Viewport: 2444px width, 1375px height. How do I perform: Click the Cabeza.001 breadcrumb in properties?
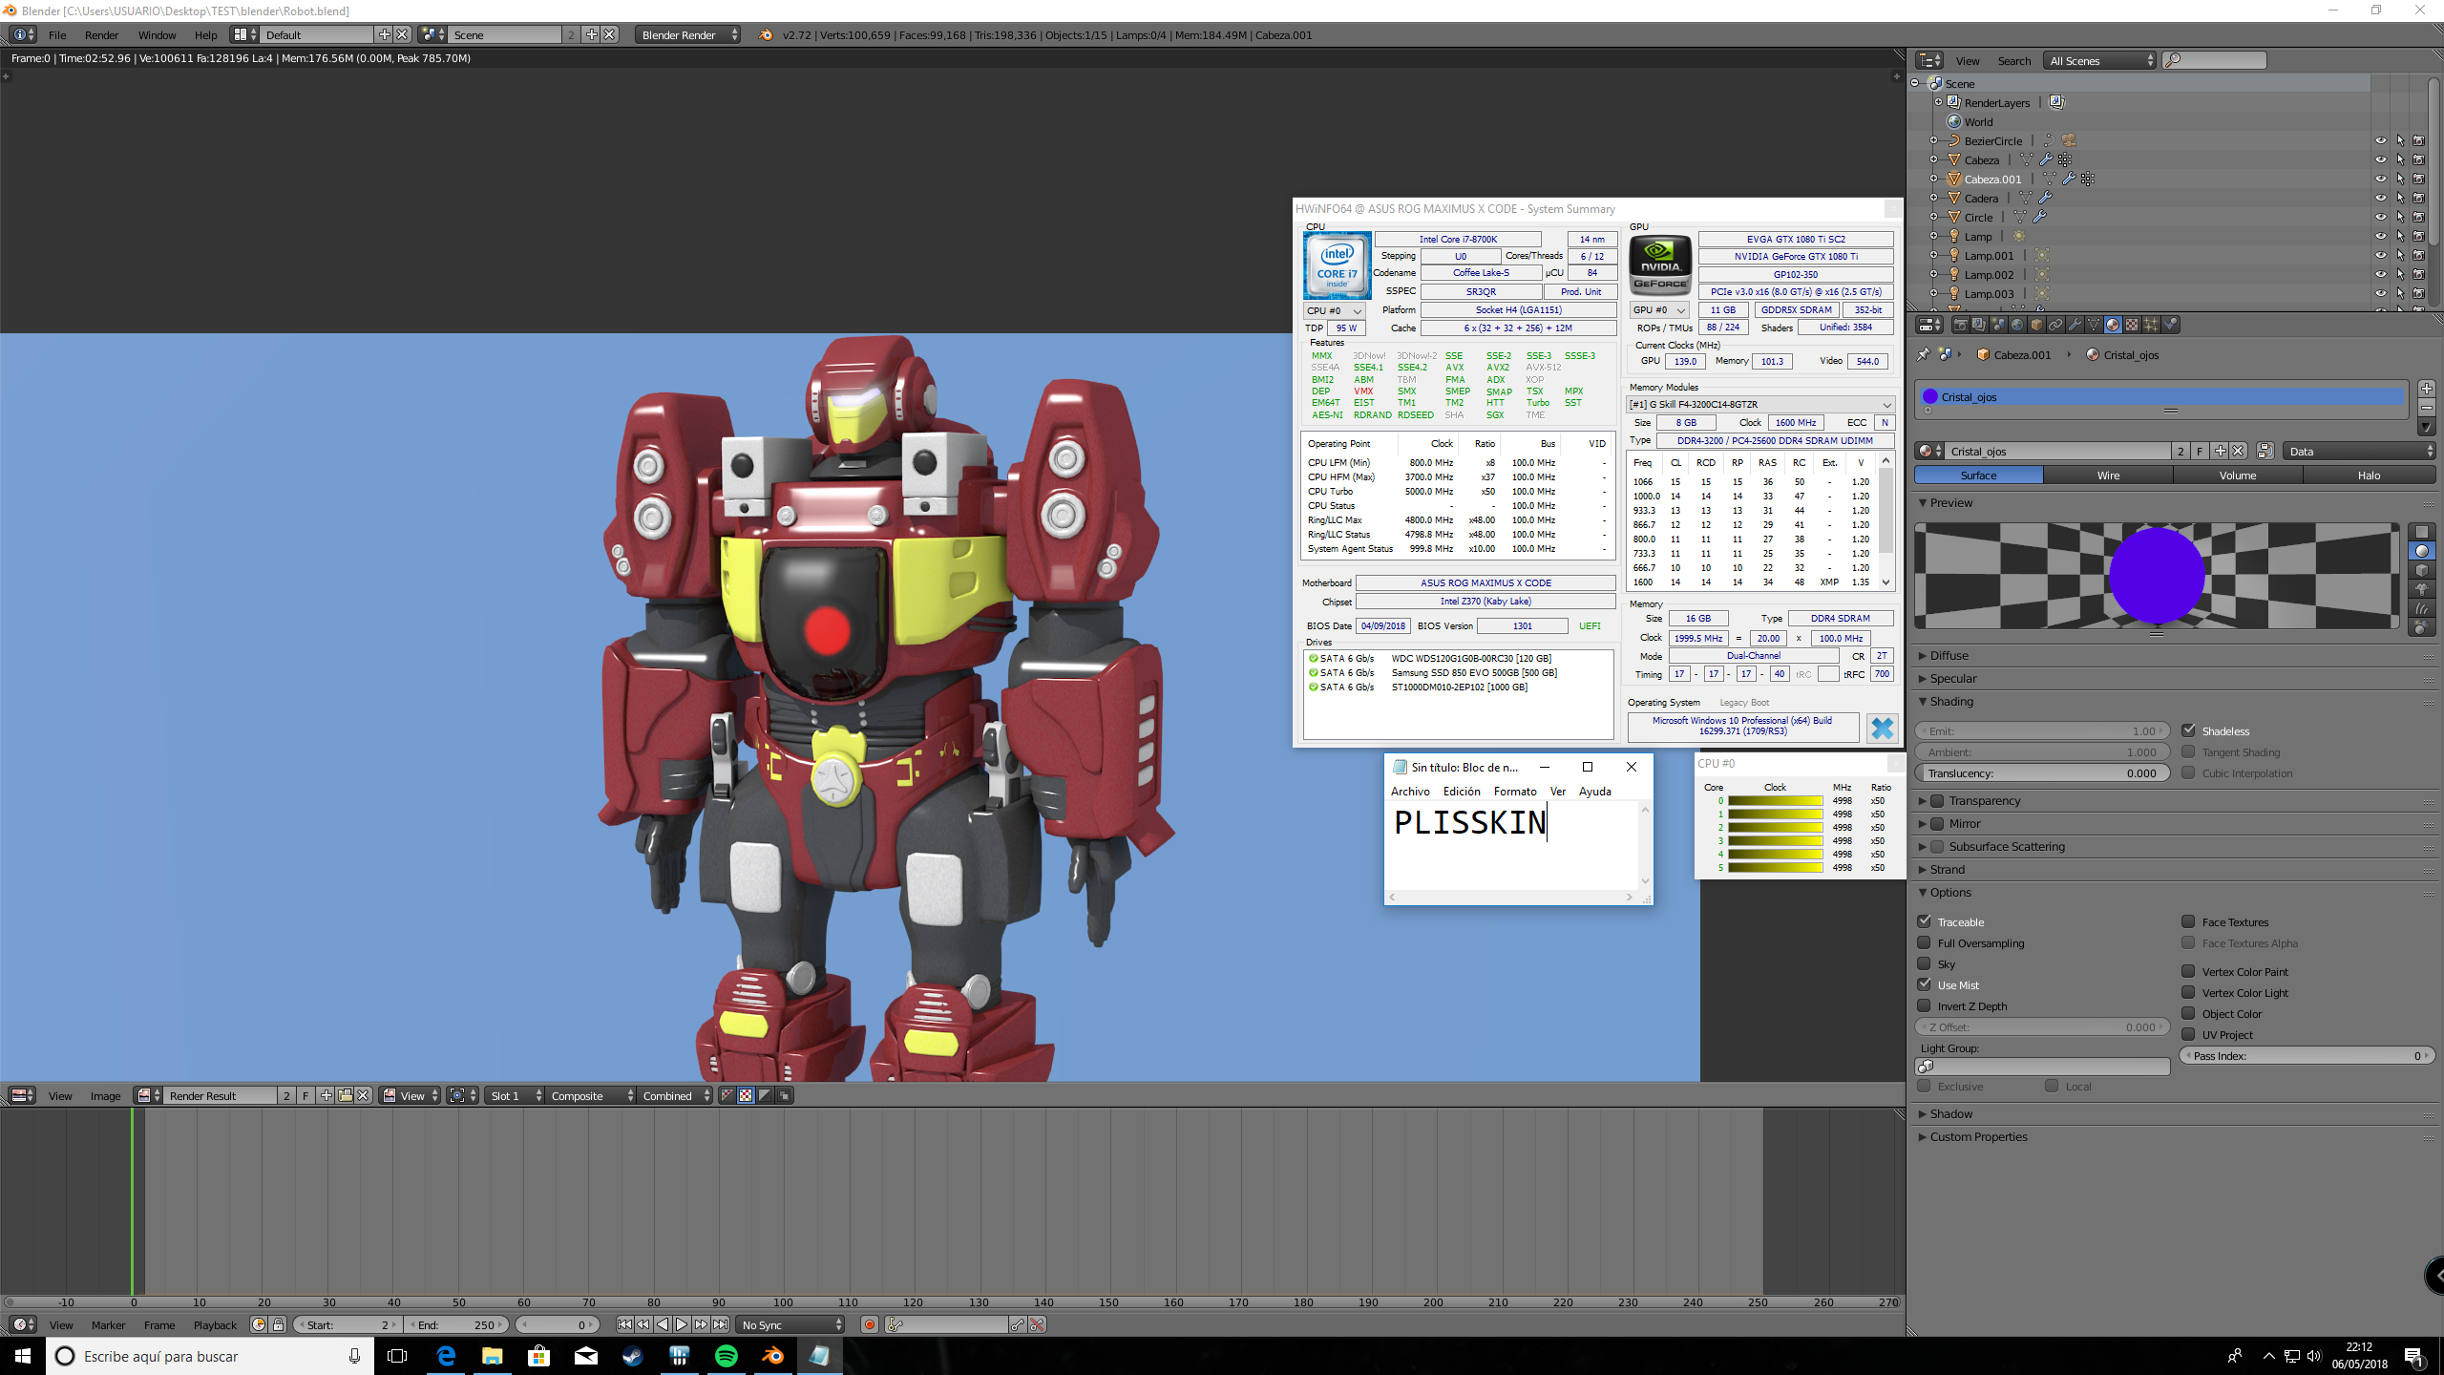click(x=2012, y=354)
